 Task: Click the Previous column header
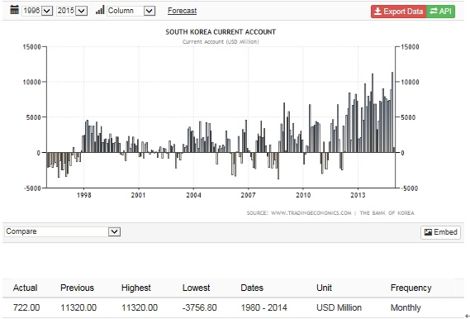[77, 288]
